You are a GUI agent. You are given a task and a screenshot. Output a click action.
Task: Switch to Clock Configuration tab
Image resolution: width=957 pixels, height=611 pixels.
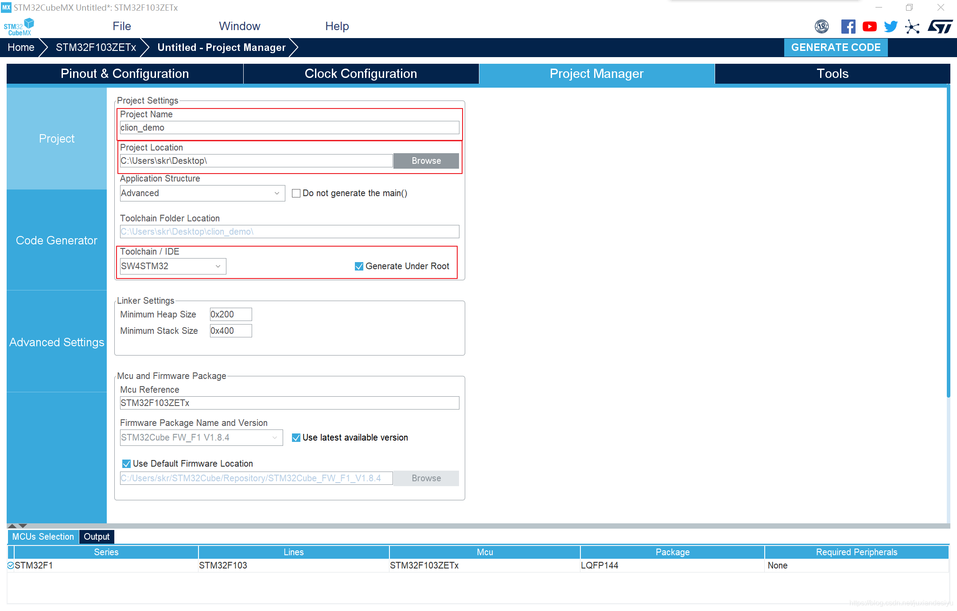pyautogui.click(x=361, y=73)
